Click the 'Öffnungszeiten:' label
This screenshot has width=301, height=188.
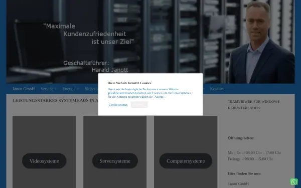pyautogui.click(x=241, y=138)
